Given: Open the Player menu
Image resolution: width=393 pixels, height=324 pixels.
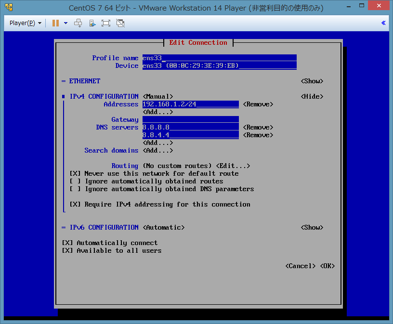Looking at the screenshot, I should 25,23.
